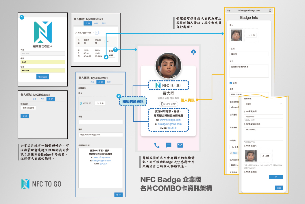
Task: Click the LINE專屬圖片 photo thumbnail
Action: [x=251, y=156]
